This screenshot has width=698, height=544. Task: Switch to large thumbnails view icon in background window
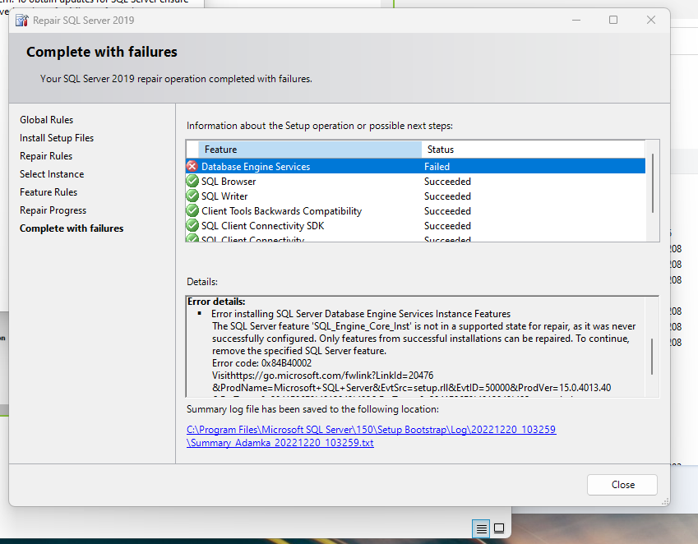[x=499, y=528]
